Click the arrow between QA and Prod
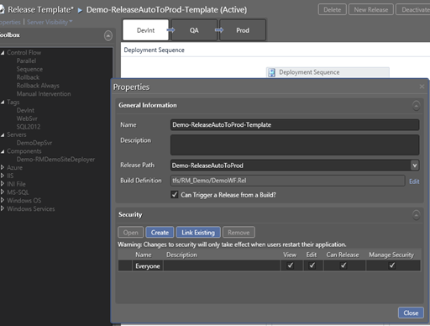Image resolution: width=430 pixels, height=326 pixels. (x=219, y=30)
